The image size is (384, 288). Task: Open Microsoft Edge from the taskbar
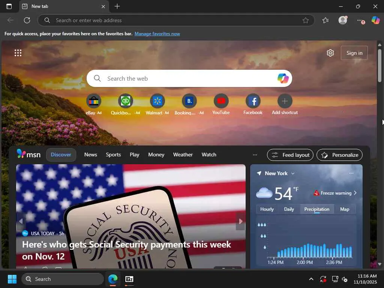pyautogui.click(x=113, y=279)
